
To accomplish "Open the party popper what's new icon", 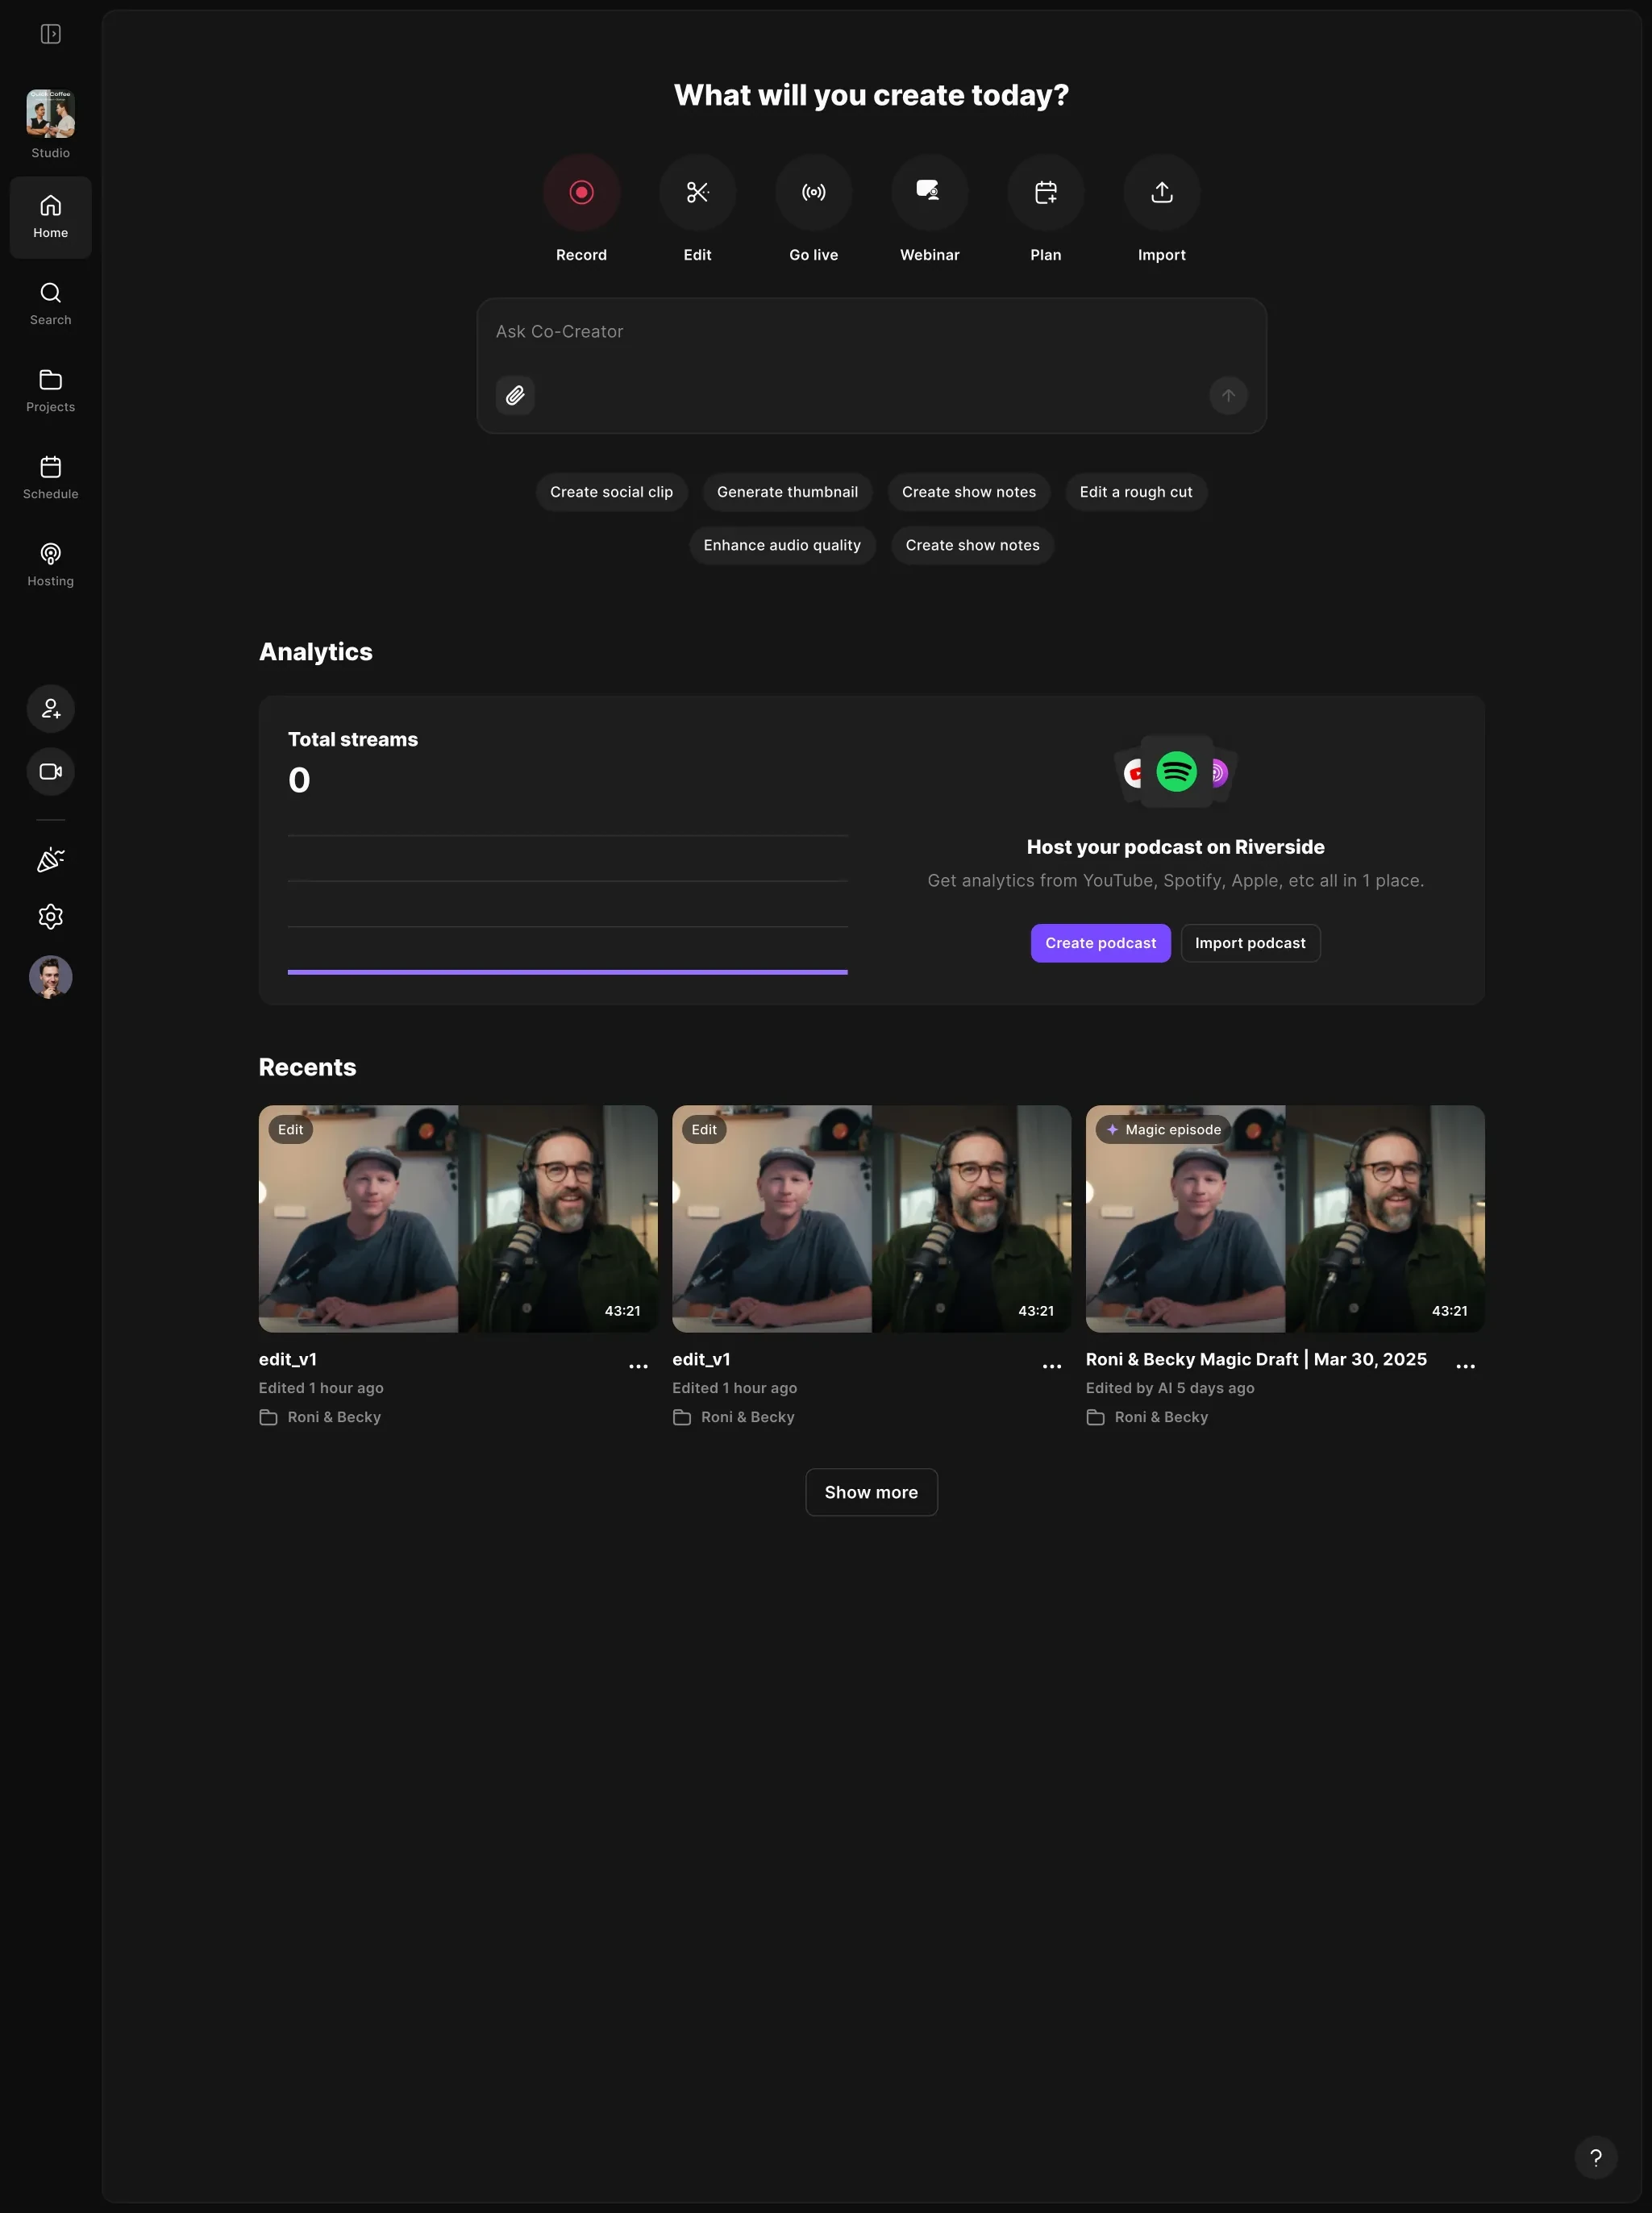I will coord(50,859).
